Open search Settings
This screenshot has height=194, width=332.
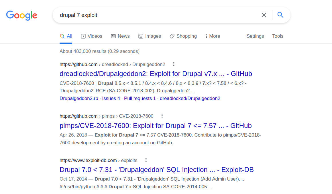255,36
